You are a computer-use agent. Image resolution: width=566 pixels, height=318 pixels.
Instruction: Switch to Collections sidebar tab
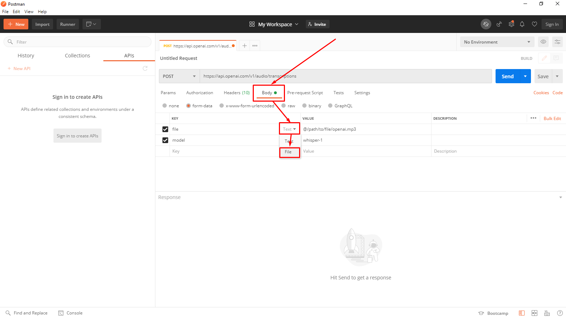point(78,56)
